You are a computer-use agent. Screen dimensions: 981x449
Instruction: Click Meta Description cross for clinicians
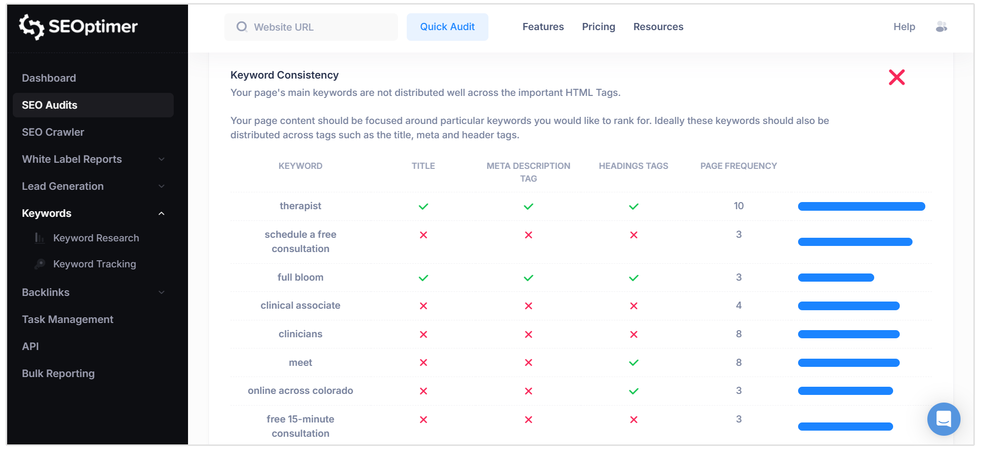pyautogui.click(x=528, y=334)
